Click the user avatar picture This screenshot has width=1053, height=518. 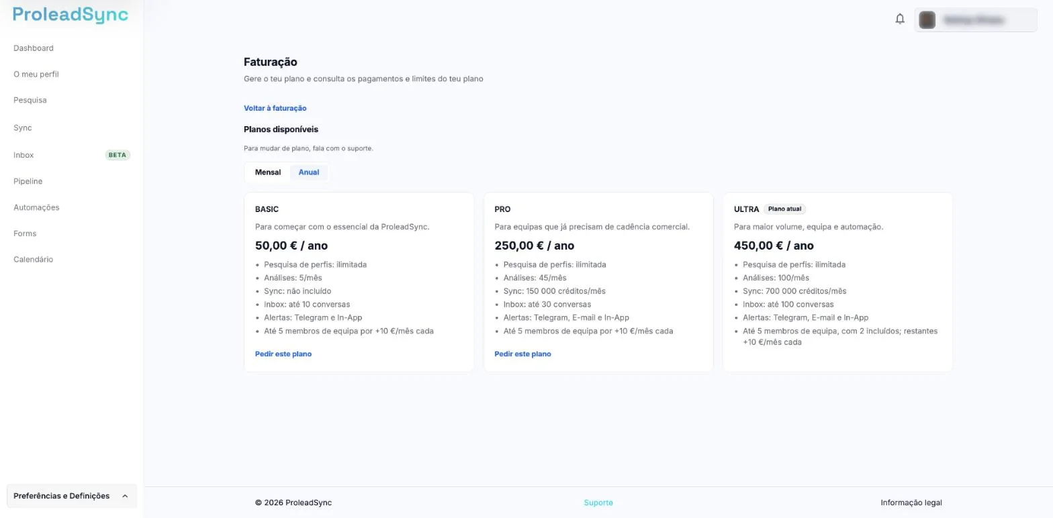tap(927, 20)
